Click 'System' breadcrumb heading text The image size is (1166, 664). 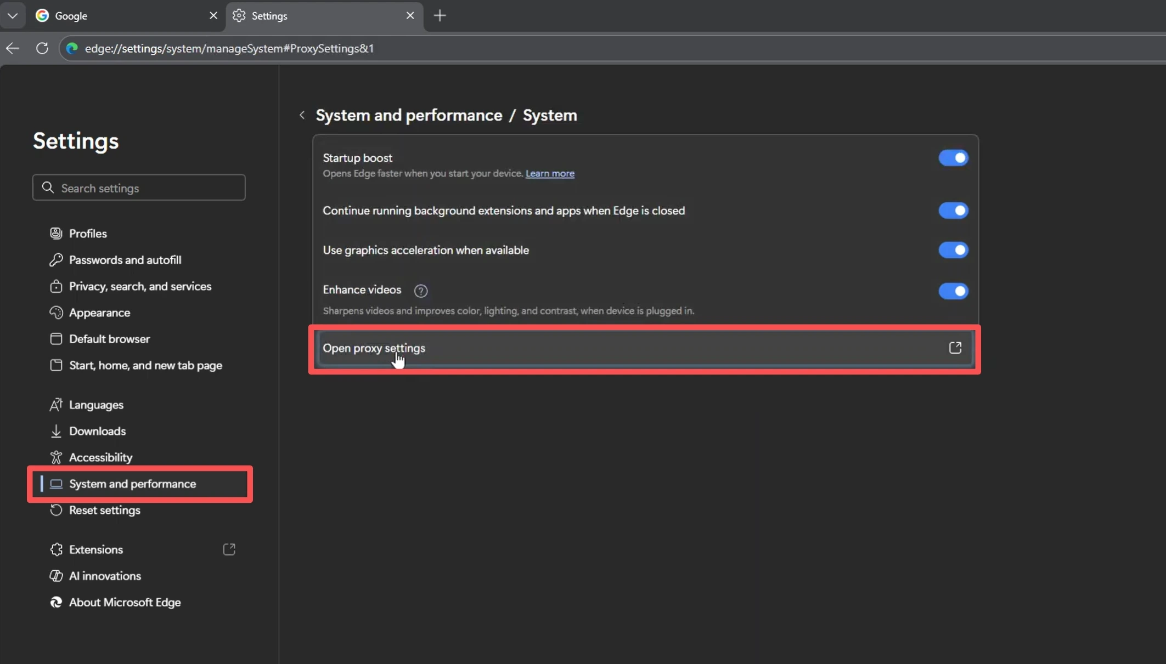coord(550,115)
